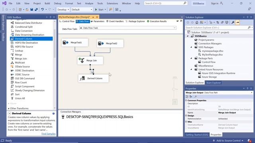This screenshot has height=143, width=255.
Task: Open the Develop configuration dropdown
Action: [63, 10]
